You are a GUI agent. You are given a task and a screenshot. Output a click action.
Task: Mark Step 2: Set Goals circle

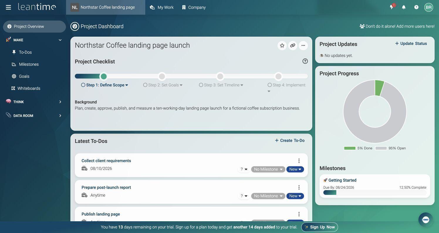(145, 85)
